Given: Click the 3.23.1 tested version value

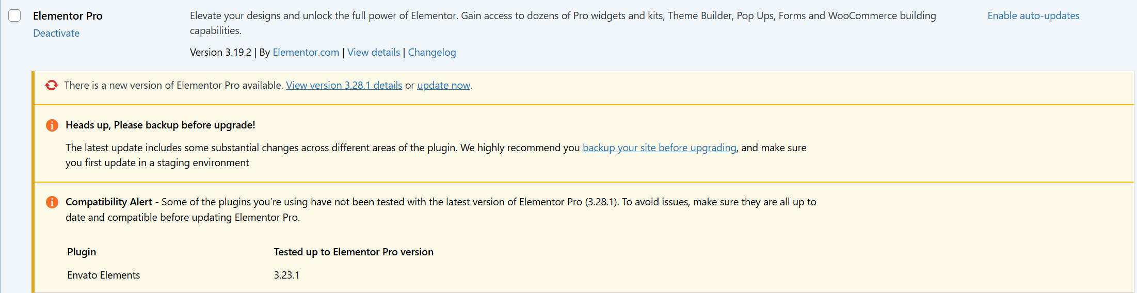Looking at the screenshot, I should pos(286,275).
